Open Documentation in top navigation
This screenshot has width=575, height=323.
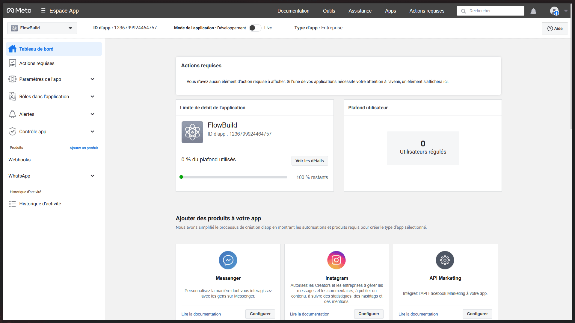(293, 11)
